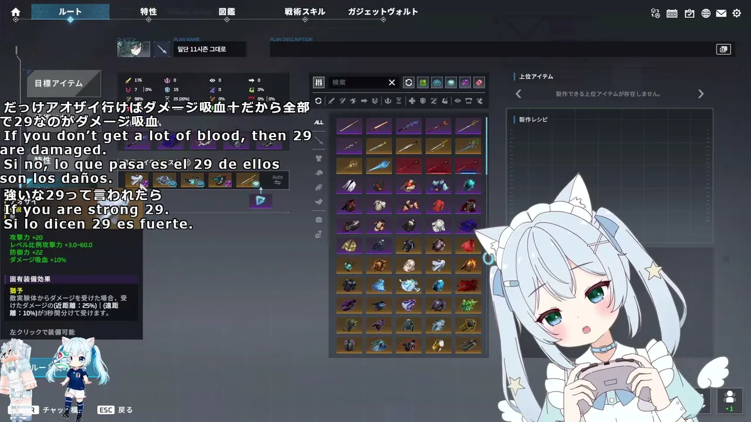The height and width of the screenshot is (422, 751).
Task: Select the shirt chest category icon
Action: (x=319, y=157)
